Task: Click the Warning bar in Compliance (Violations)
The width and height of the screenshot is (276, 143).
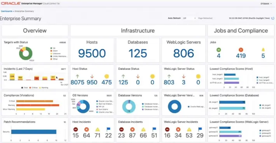Action: point(38,105)
